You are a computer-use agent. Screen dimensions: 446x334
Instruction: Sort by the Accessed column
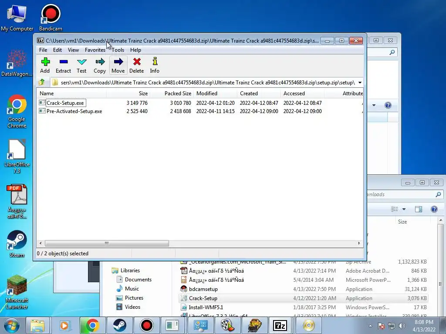click(302, 94)
